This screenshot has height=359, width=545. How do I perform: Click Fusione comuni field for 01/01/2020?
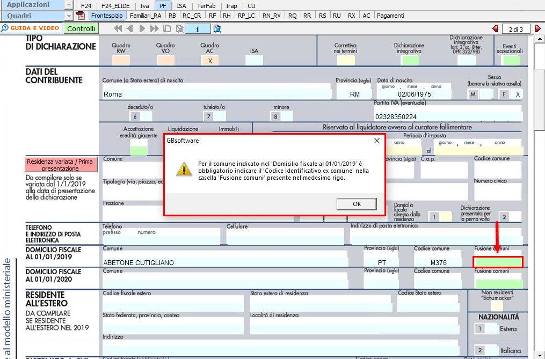click(499, 283)
